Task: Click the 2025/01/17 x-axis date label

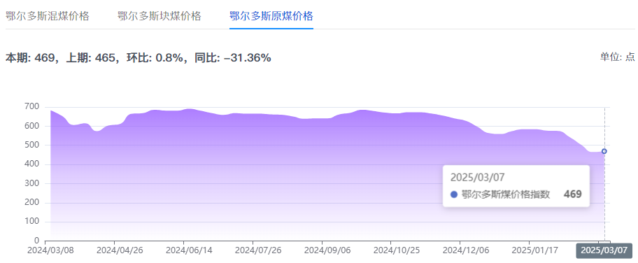Action: pyautogui.click(x=530, y=250)
